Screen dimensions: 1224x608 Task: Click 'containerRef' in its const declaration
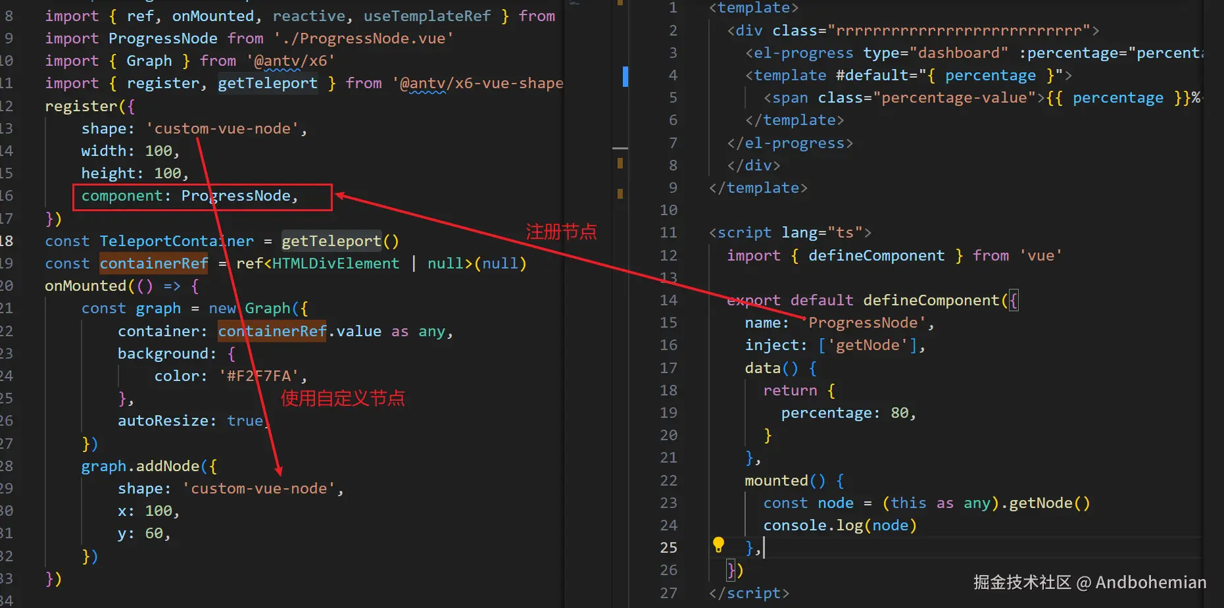click(x=154, y=263)
